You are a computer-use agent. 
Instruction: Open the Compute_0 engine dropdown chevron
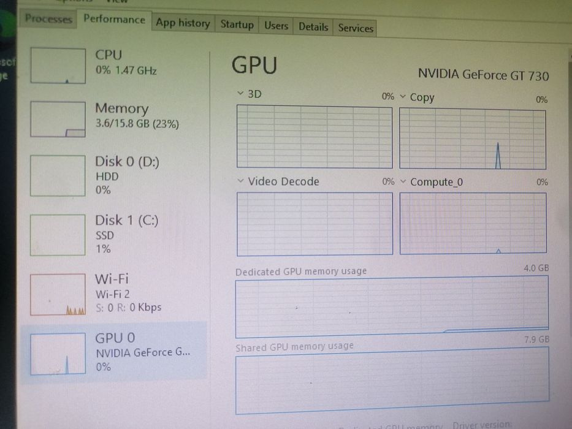coord(403,181)
